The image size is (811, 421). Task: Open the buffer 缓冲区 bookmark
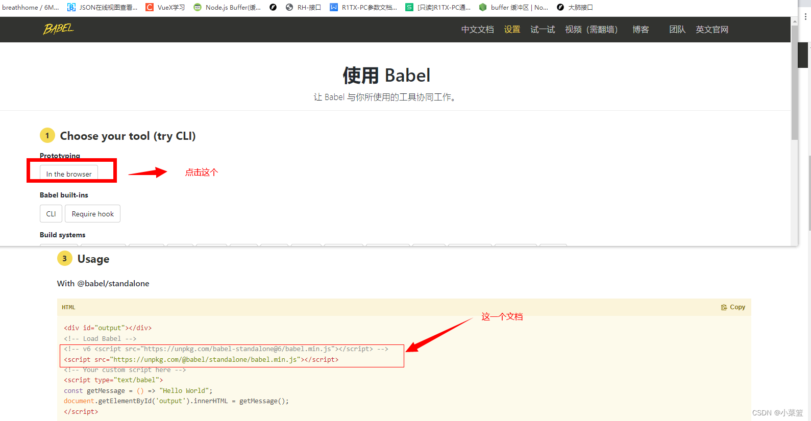pos(513,7)
